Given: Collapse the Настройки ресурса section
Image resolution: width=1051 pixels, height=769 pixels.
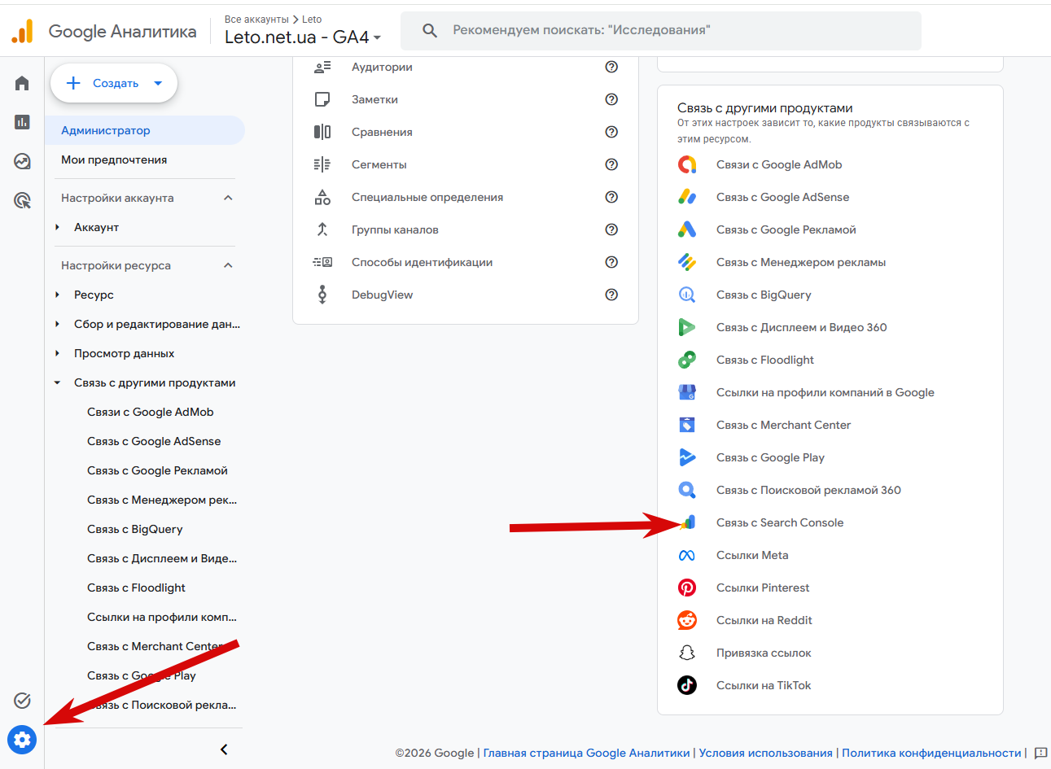Looking at the screenshot, I should tap(228, 265).
